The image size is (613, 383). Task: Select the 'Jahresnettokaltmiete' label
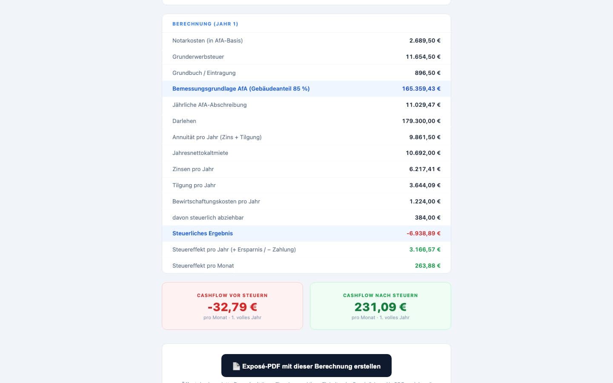pyautogui.click(x=200, y=153)
